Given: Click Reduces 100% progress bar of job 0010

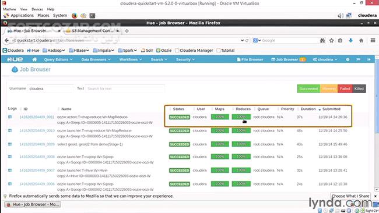Looking at the screenshot, I should click(x=241, y=130).
